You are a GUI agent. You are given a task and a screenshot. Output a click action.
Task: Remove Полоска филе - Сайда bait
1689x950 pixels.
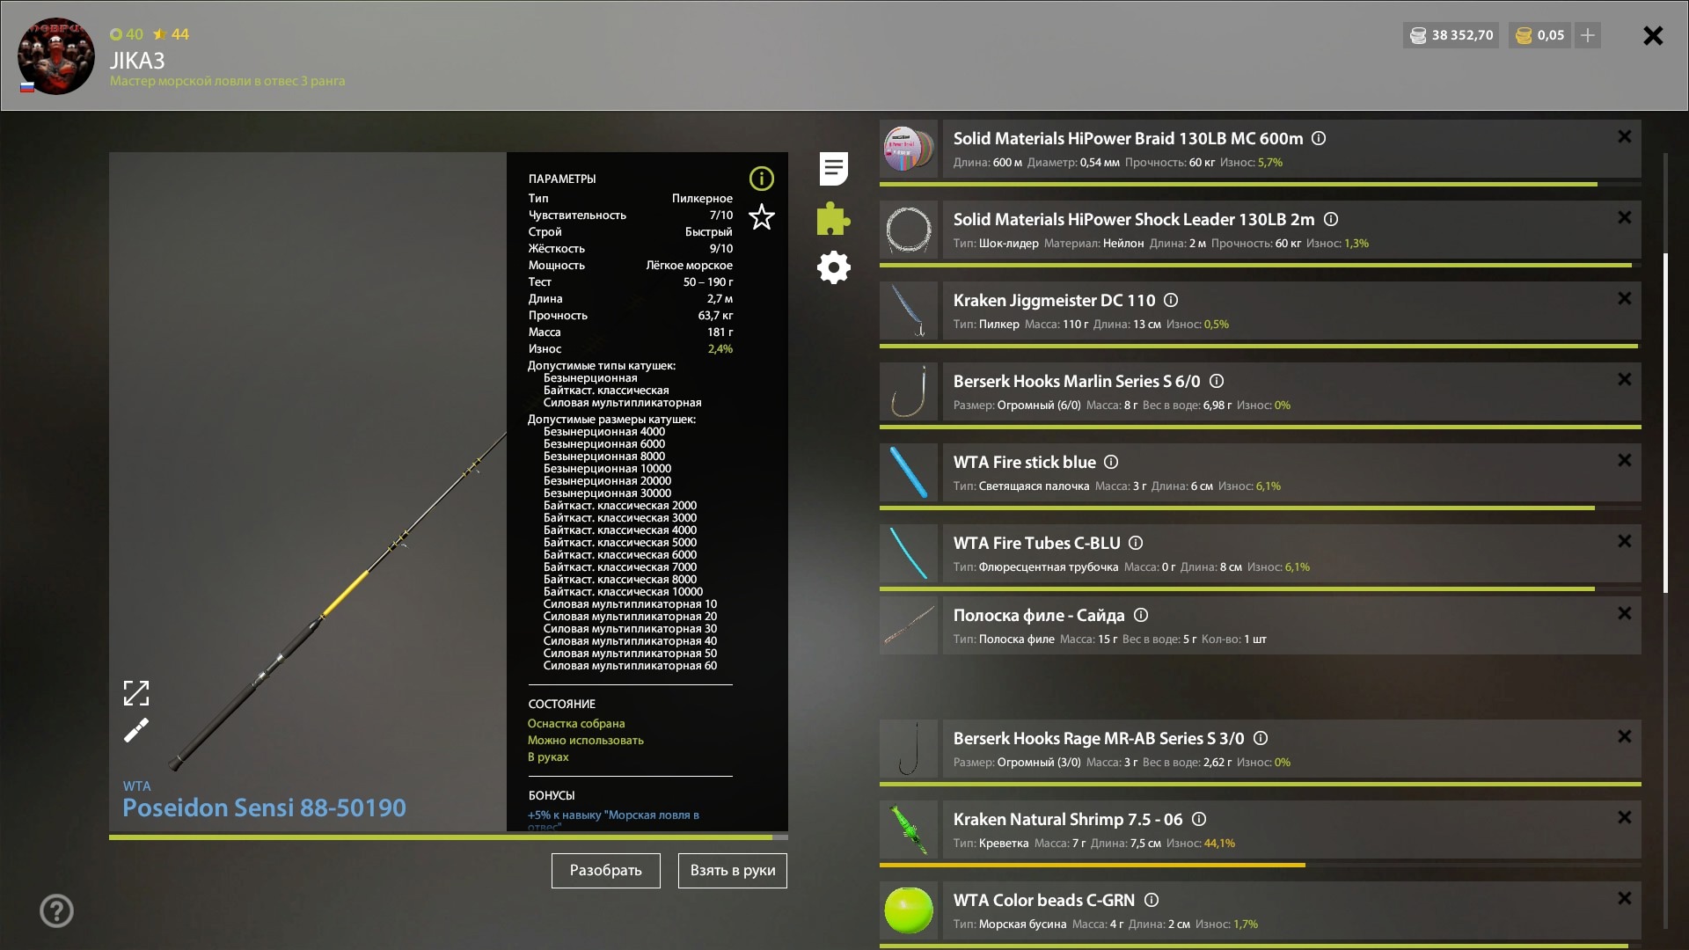point(1624,613)
